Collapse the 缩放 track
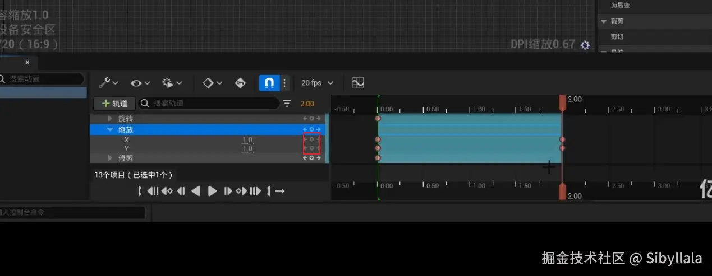The width and height of the screenshot is (712, 276). [111, 129]
